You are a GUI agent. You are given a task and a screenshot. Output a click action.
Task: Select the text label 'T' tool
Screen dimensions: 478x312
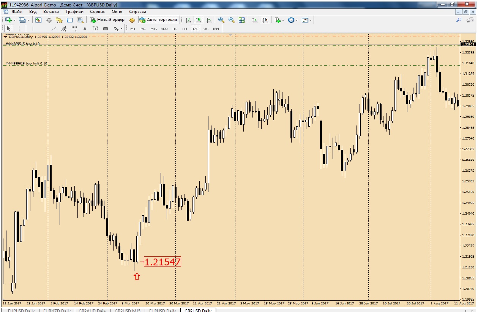pyautogui.click(x=95, y=28)
